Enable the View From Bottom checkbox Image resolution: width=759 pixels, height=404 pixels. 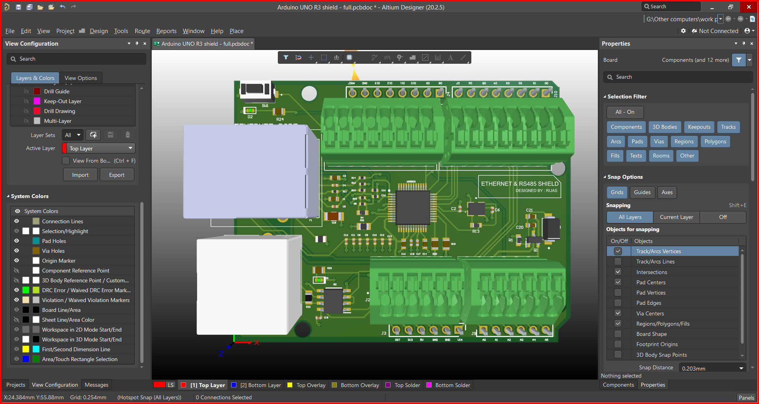point(66,161)
